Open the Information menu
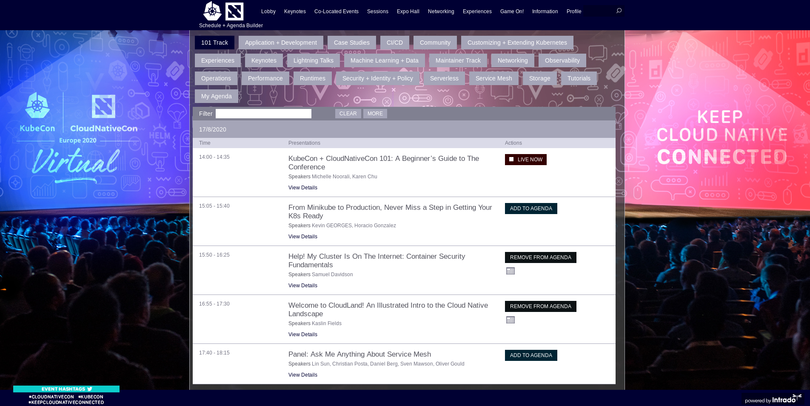This screenshot has height=406, width=810. (545, 11)
